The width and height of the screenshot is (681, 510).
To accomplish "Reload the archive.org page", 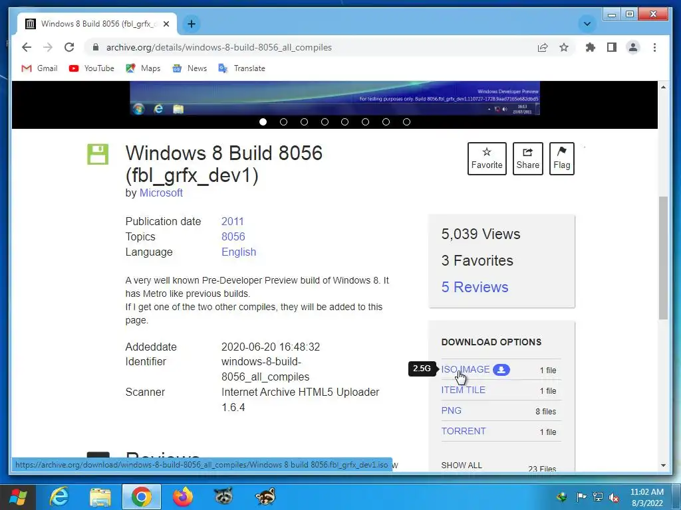I will (x=69, y=47).
